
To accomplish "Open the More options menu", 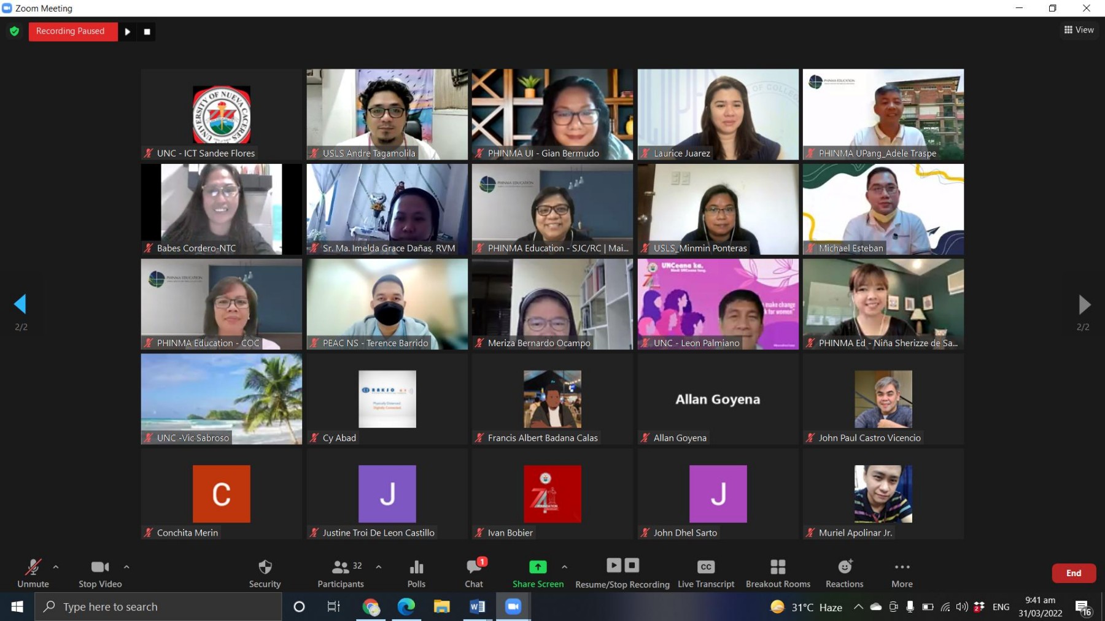I will click(902, 573).
